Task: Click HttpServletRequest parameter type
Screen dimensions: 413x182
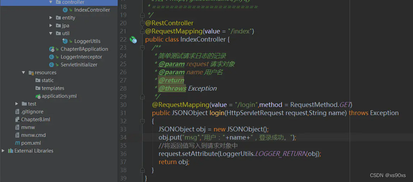Action: tap(255, 113)
